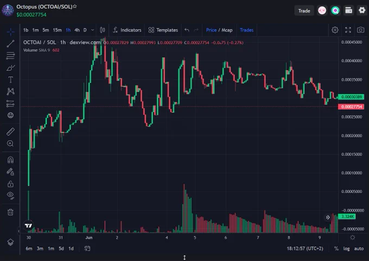The image size is (369, 261).
Task: Undo the last chart action
Action: tap(187, 30)
